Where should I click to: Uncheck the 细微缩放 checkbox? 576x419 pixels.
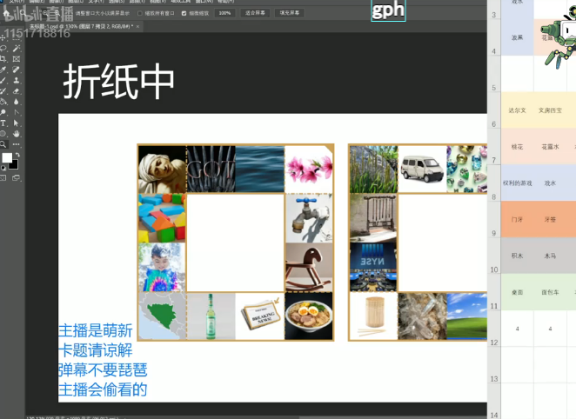coord(184,13)
